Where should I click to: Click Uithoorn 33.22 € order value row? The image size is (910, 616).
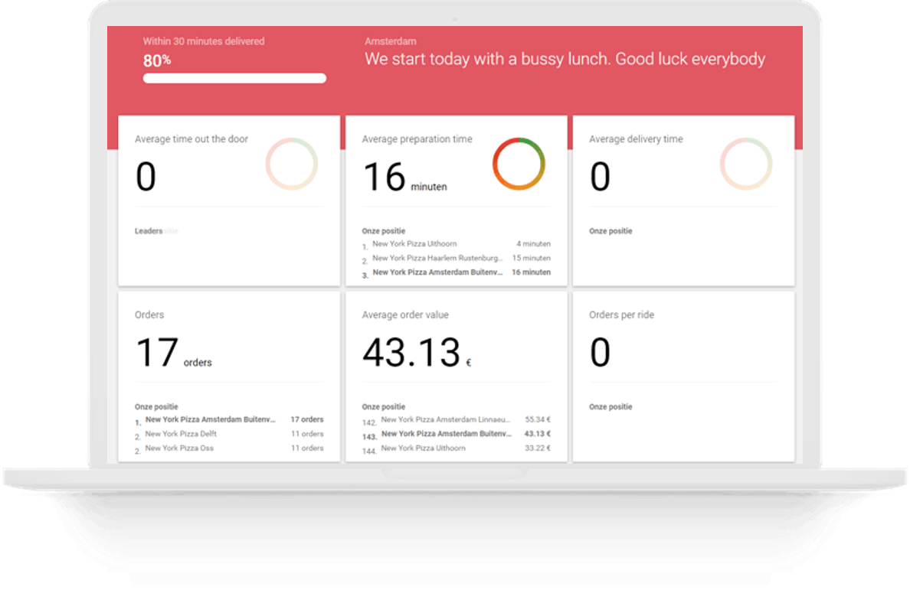tap(456, 448)
